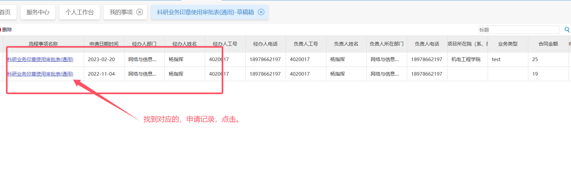571x181 pixels.
Task: Click the 经办人部门 column header
Action: click(144, 44)
